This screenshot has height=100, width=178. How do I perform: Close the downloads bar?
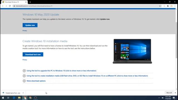[175, 93]
